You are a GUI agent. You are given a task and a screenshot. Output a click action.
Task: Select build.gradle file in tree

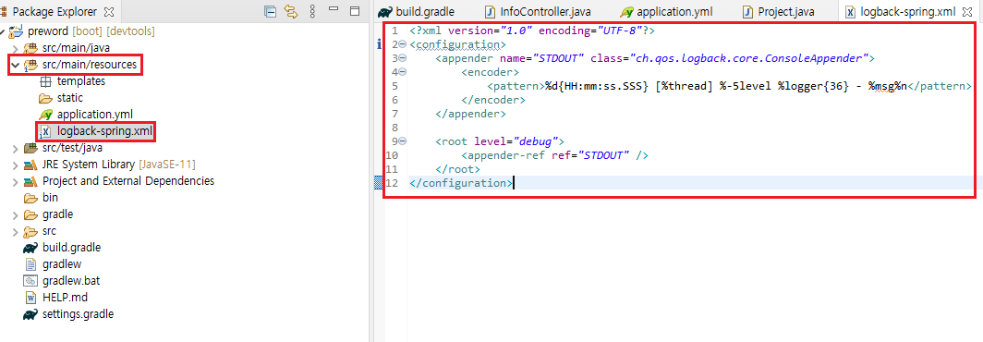pos(71,247)
